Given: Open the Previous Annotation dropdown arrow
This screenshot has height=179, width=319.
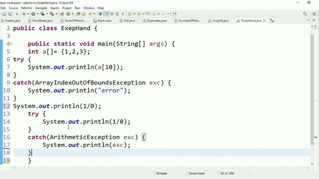Looking at the screenshot, I should tap(144, 14).
